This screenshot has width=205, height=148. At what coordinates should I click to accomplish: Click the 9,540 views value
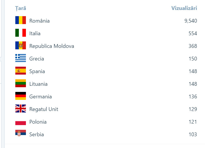191,21
